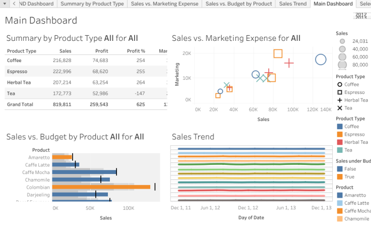
Task: Open the sheet tab list dropdown arrow
Action: pos(14,4)
